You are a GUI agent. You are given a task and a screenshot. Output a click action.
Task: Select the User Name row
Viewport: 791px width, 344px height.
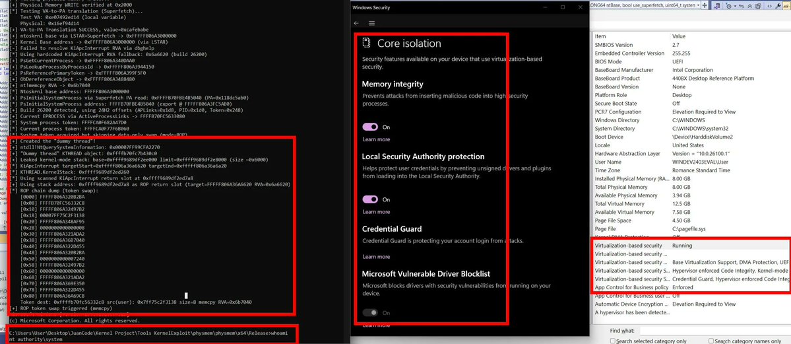point(692,162)
